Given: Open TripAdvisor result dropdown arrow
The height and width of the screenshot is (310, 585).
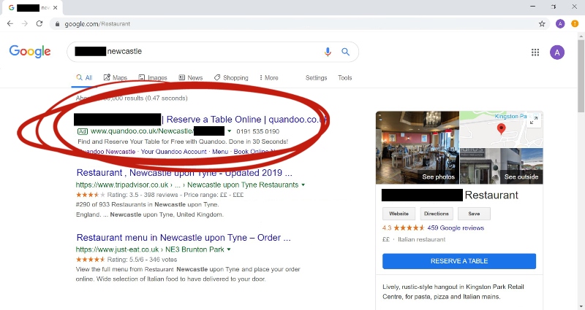Looking at the screenshot, I should 303,185.
